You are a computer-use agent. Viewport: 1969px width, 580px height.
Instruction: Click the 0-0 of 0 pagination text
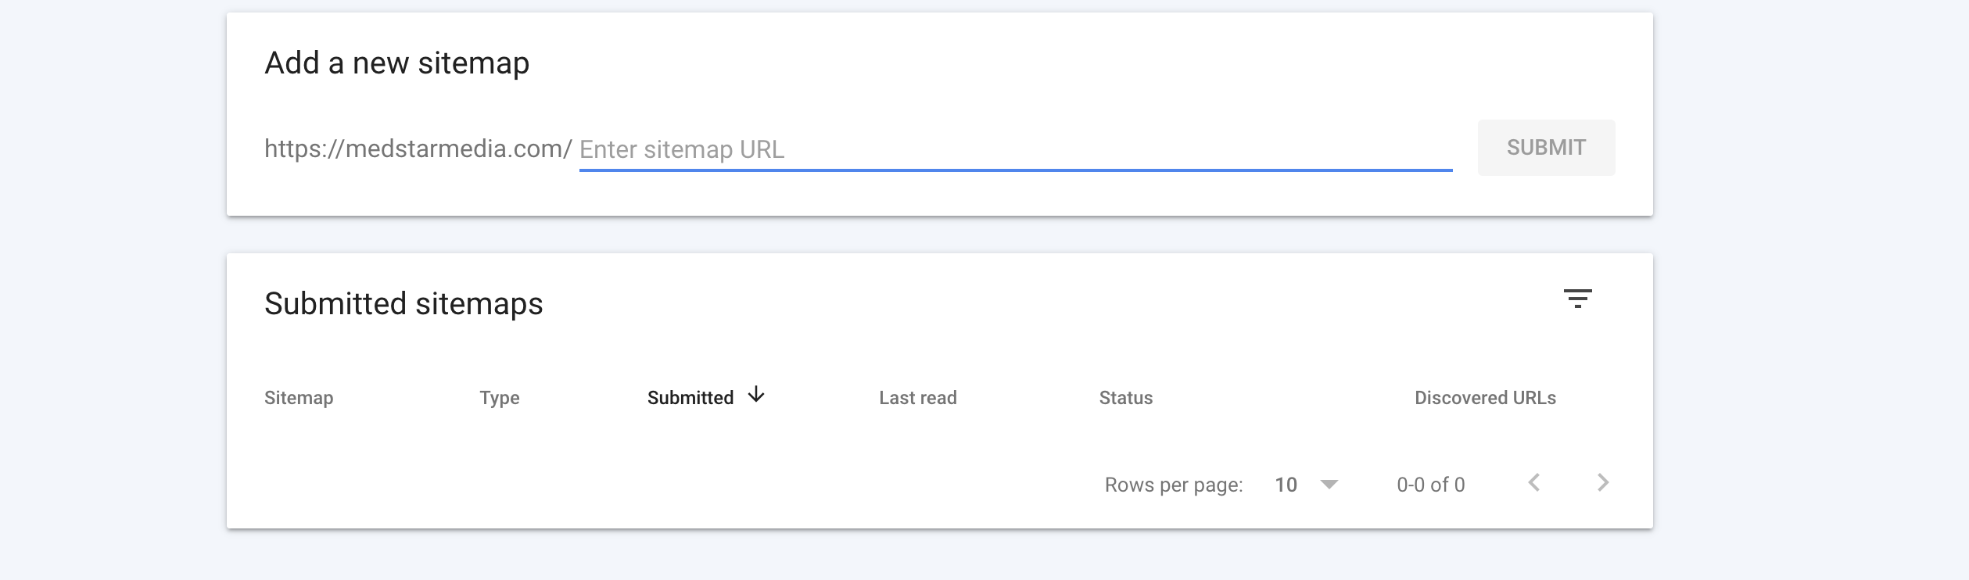(x=1431, y=485)
